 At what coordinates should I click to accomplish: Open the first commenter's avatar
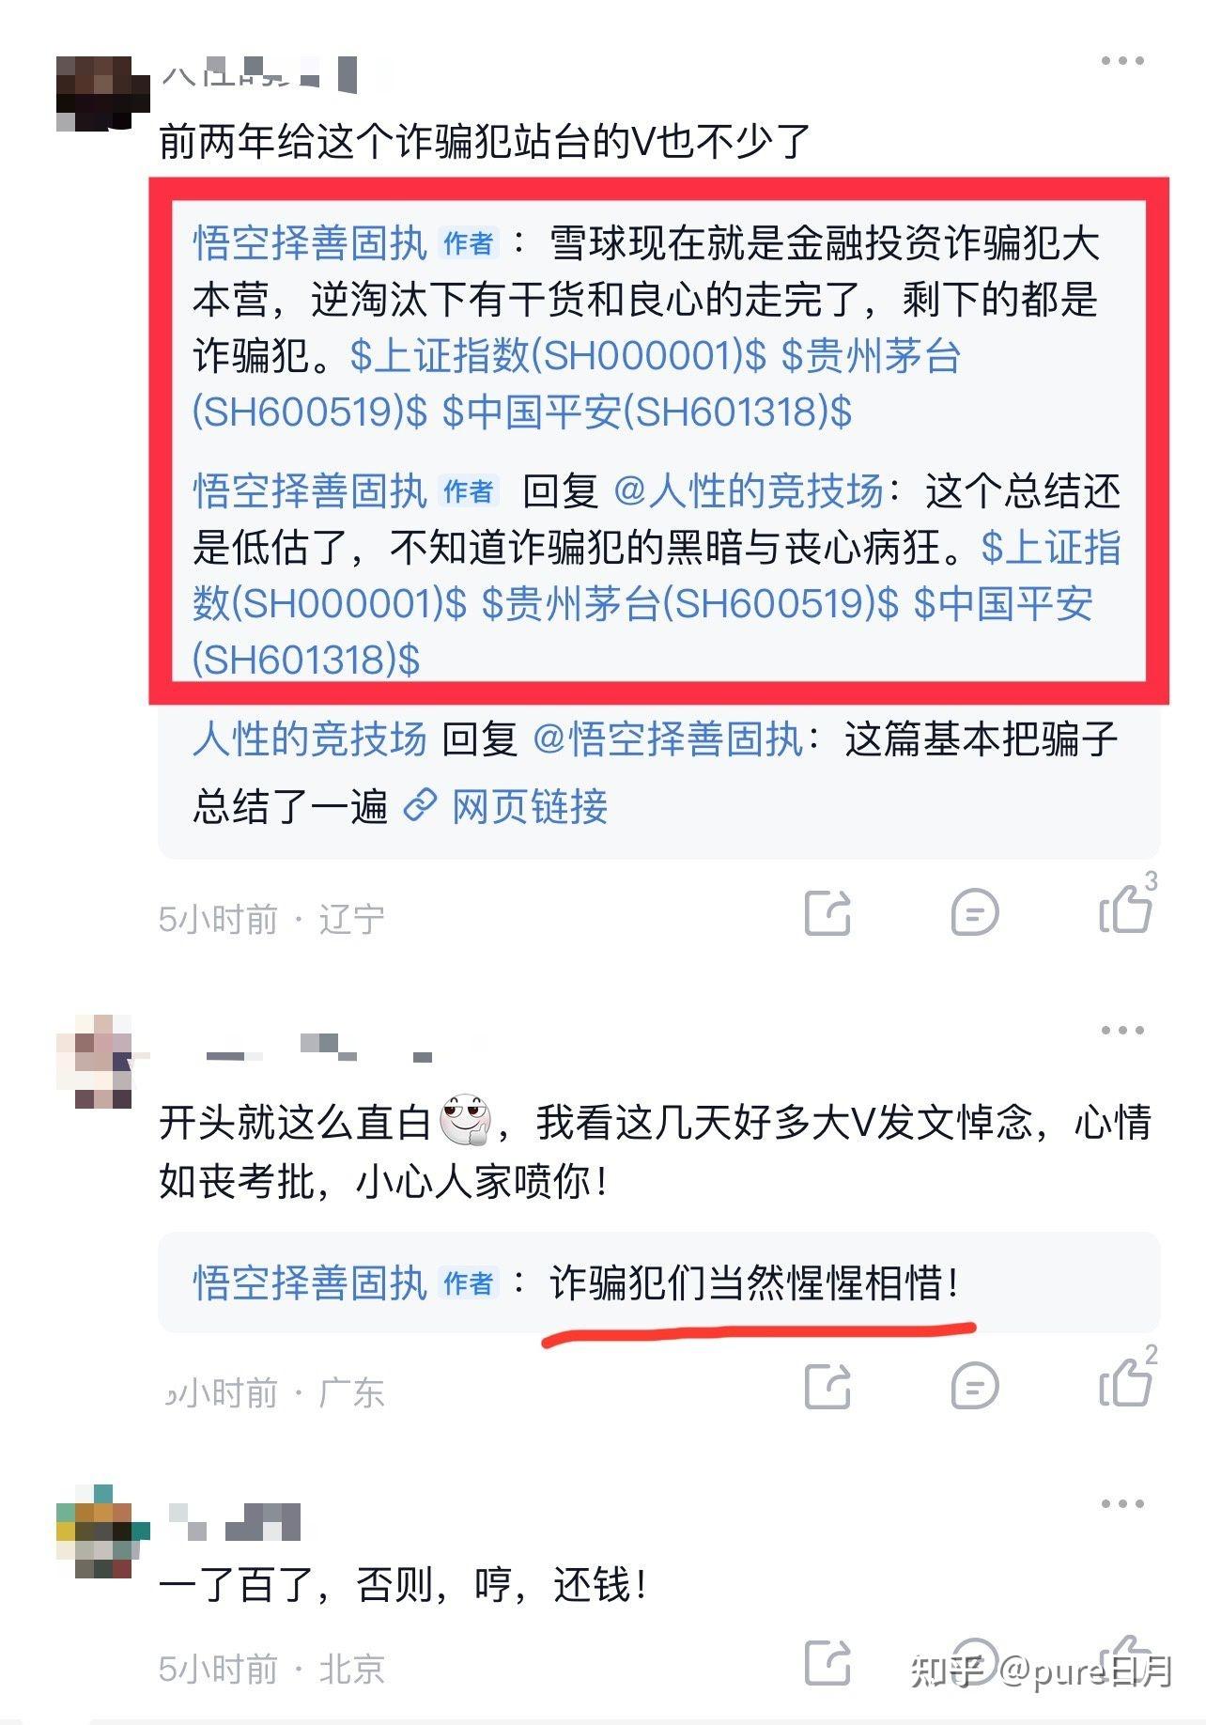(x=103, y=93)
